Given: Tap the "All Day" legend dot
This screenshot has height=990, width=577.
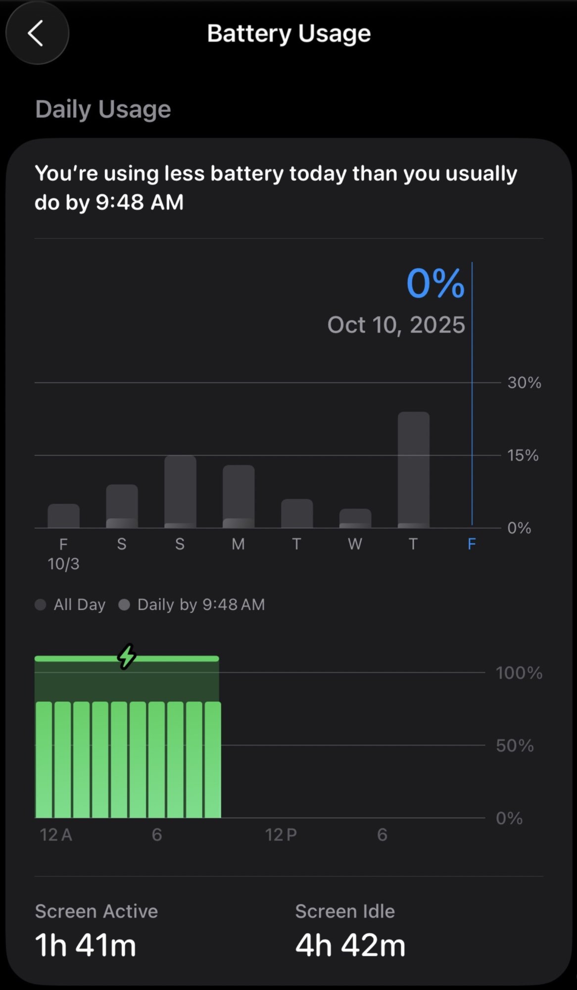Looking at the screenshot, I should (x=41, y=604).
